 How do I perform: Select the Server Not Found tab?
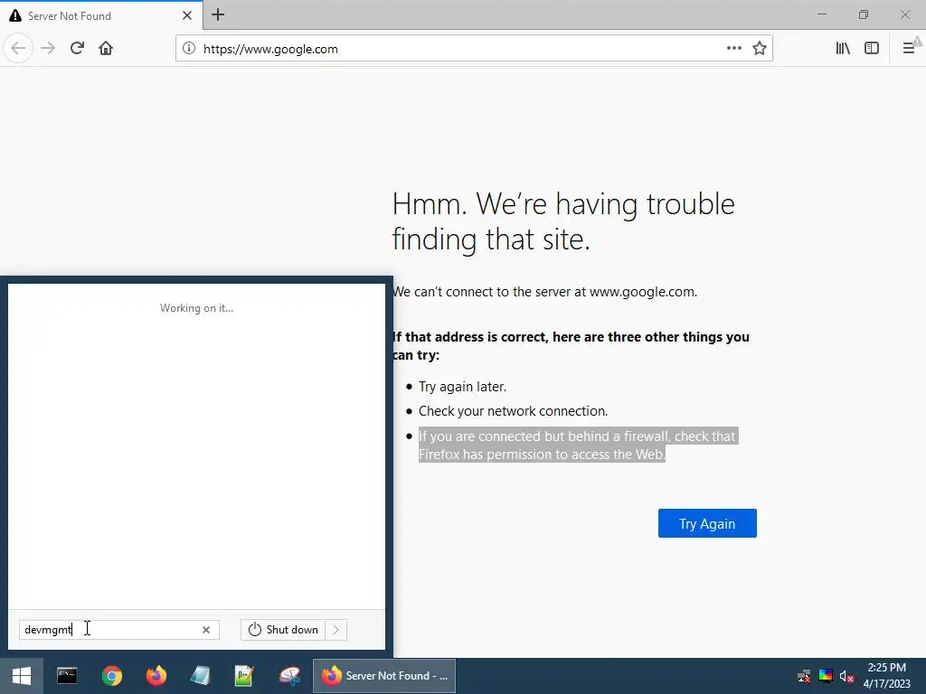tap(100, 15)
